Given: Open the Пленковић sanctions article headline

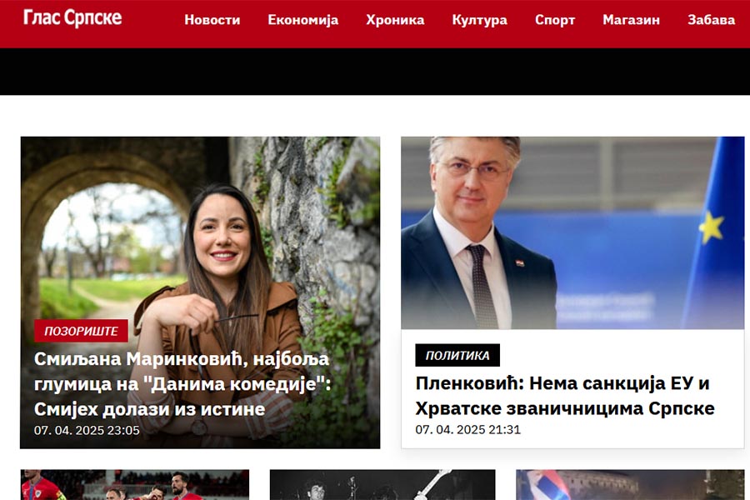Looking at the screenshot, I should (565, 396).
